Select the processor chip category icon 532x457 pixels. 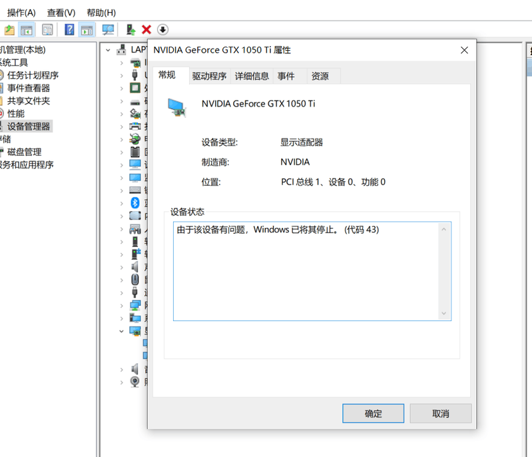pyautogui.click(x=135, y=88)
